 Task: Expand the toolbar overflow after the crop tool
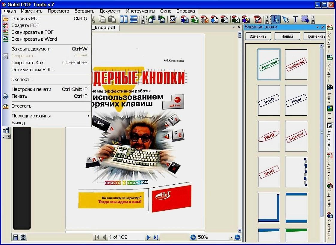[313, 19]
